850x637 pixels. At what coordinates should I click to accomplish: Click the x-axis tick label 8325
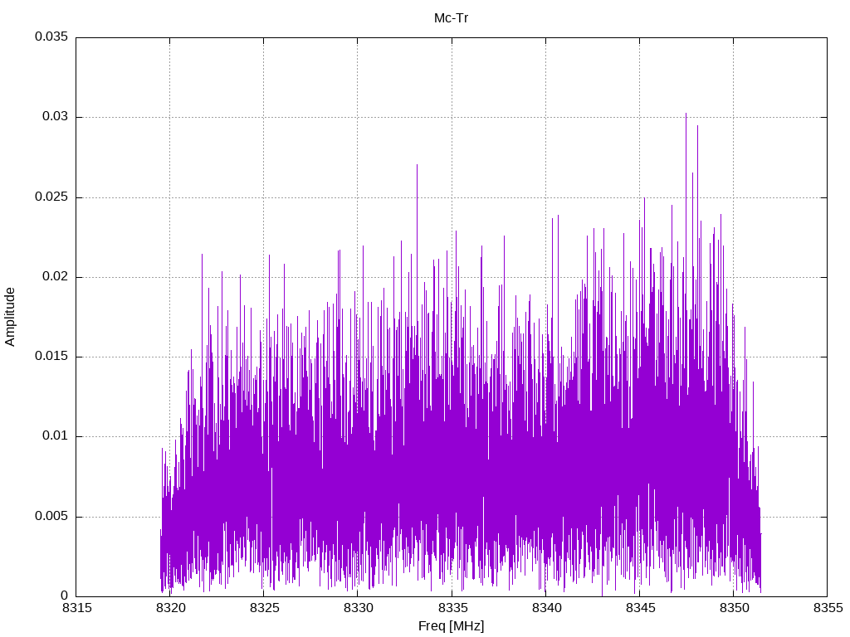click(x=264, y=608)
